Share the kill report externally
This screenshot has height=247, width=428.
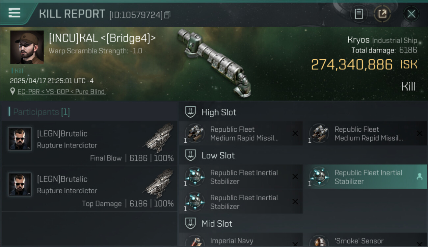[382, 14]
